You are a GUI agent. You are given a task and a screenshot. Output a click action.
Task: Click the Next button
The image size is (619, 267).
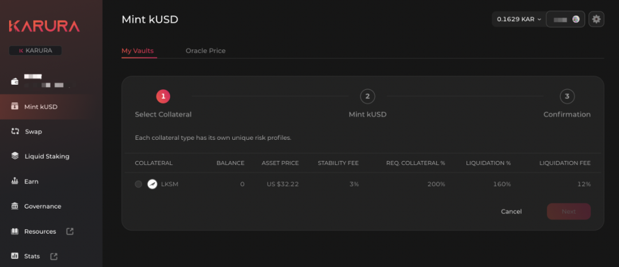568,211
